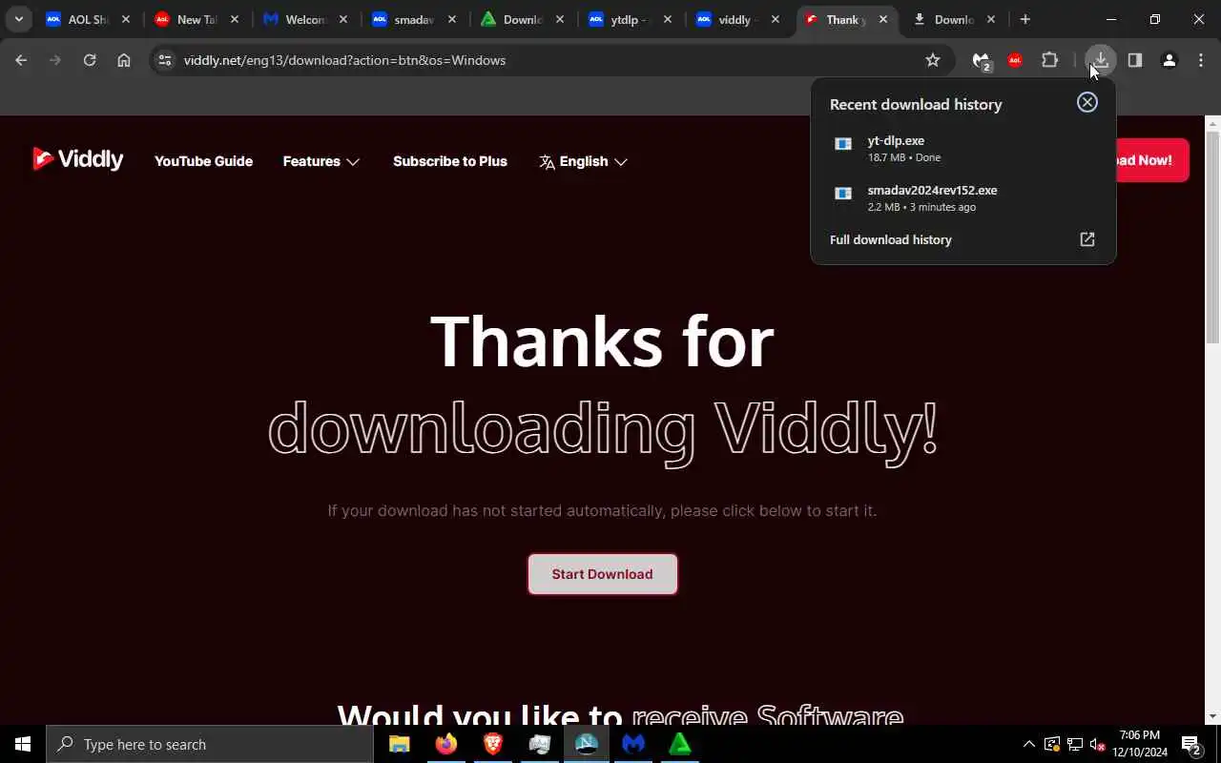Show hidden system tray icons
1221x763 pixels.
click(1028, 744)
